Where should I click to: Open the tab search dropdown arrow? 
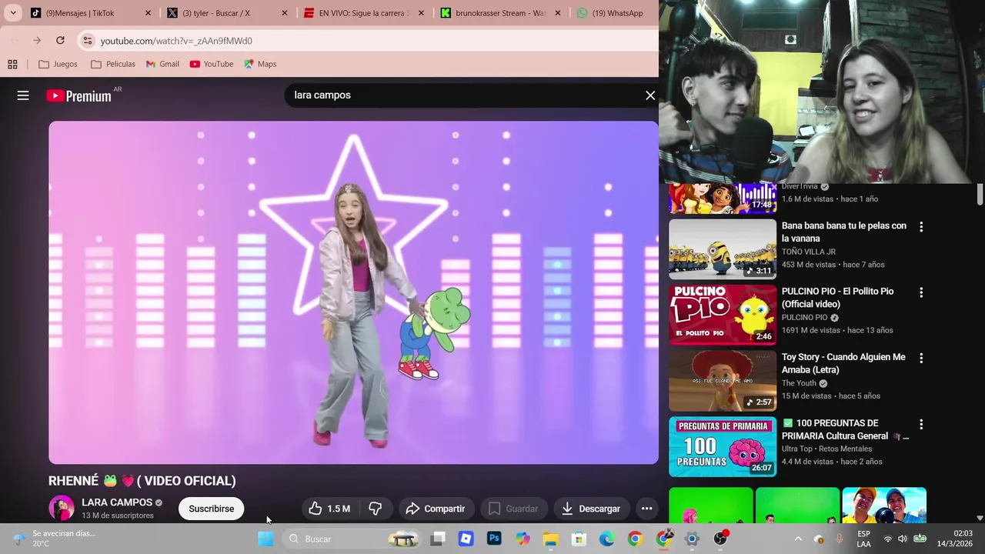pos(12,13)
